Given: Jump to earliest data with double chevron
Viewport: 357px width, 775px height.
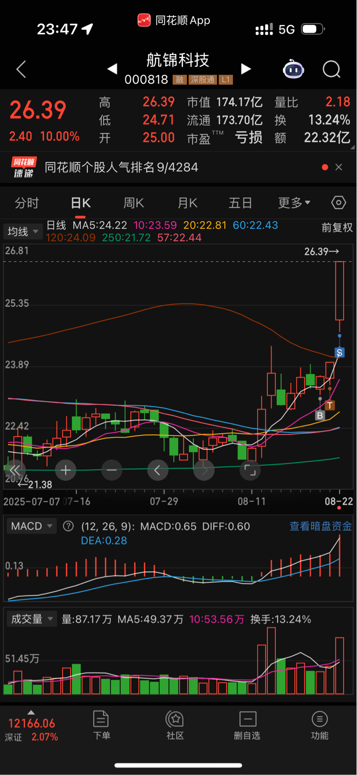Looking at the screenshot, I should (14, 470).
